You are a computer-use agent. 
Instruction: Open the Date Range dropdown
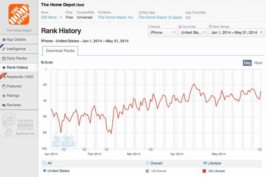(237, 32)
